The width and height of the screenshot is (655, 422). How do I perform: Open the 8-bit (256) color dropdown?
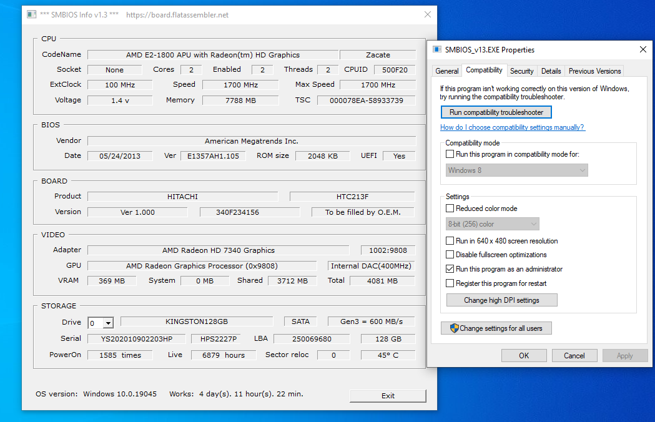click(x=493, y=224)
